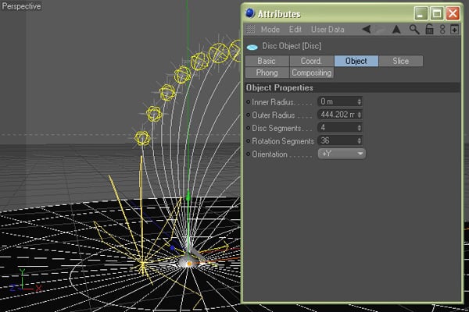This screenshot has width=469, height=312.
Task: Open the Orientation dropdown
Action: pyautogui.click(x=342, y=154)
